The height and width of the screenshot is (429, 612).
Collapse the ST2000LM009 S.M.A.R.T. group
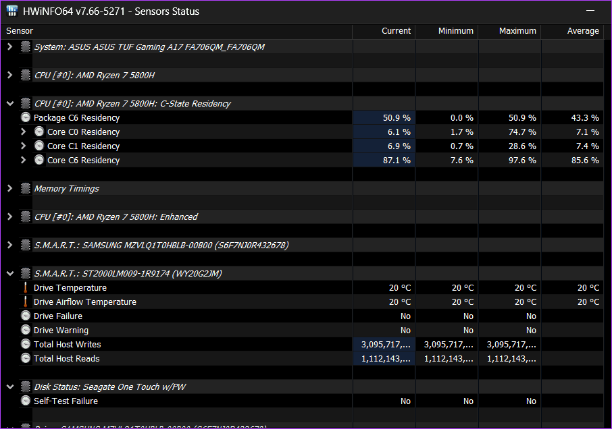click(x=9, y=274)
